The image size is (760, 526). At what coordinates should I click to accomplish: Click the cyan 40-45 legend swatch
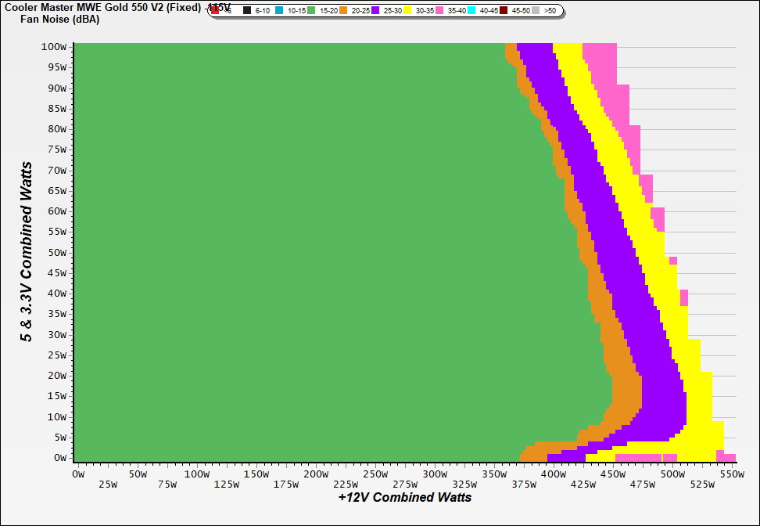[x=472, y=11]
